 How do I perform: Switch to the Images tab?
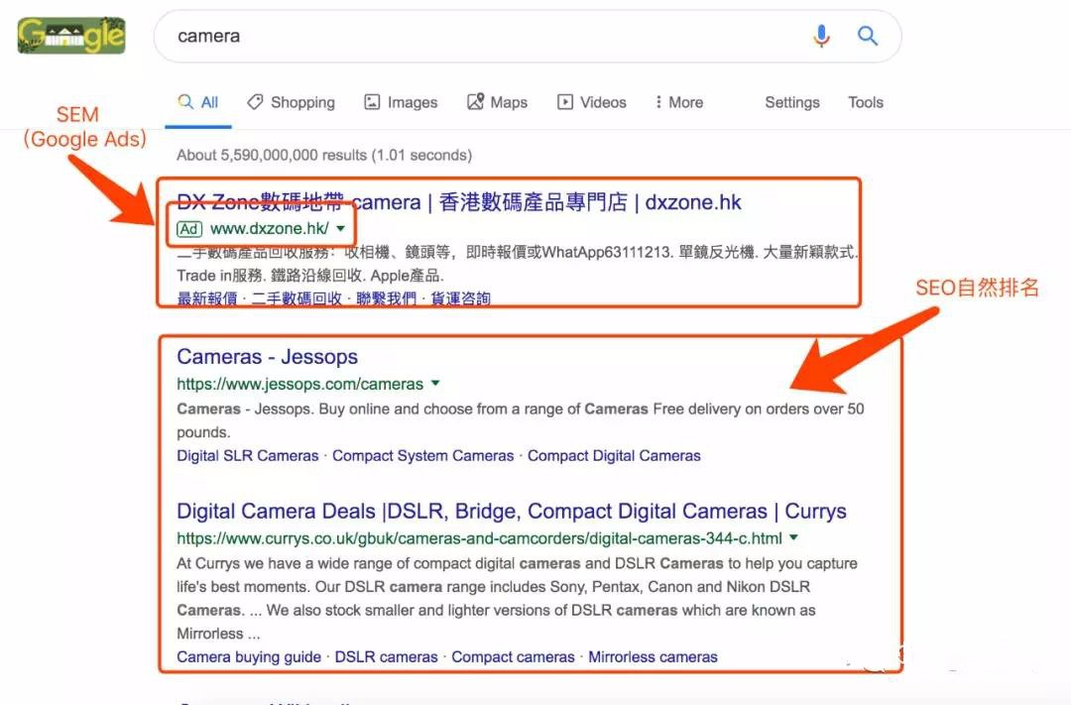[x=401, y=102]
